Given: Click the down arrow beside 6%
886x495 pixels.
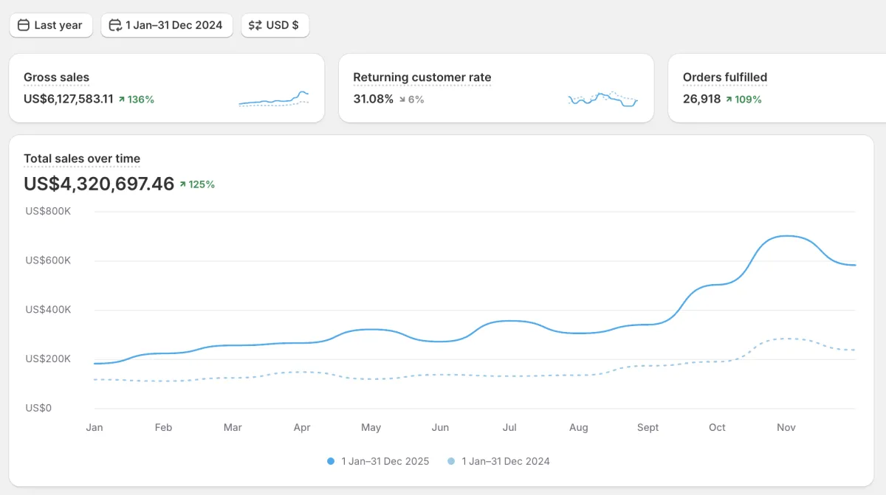Looking at the screenshot, I should click(402, 99).
